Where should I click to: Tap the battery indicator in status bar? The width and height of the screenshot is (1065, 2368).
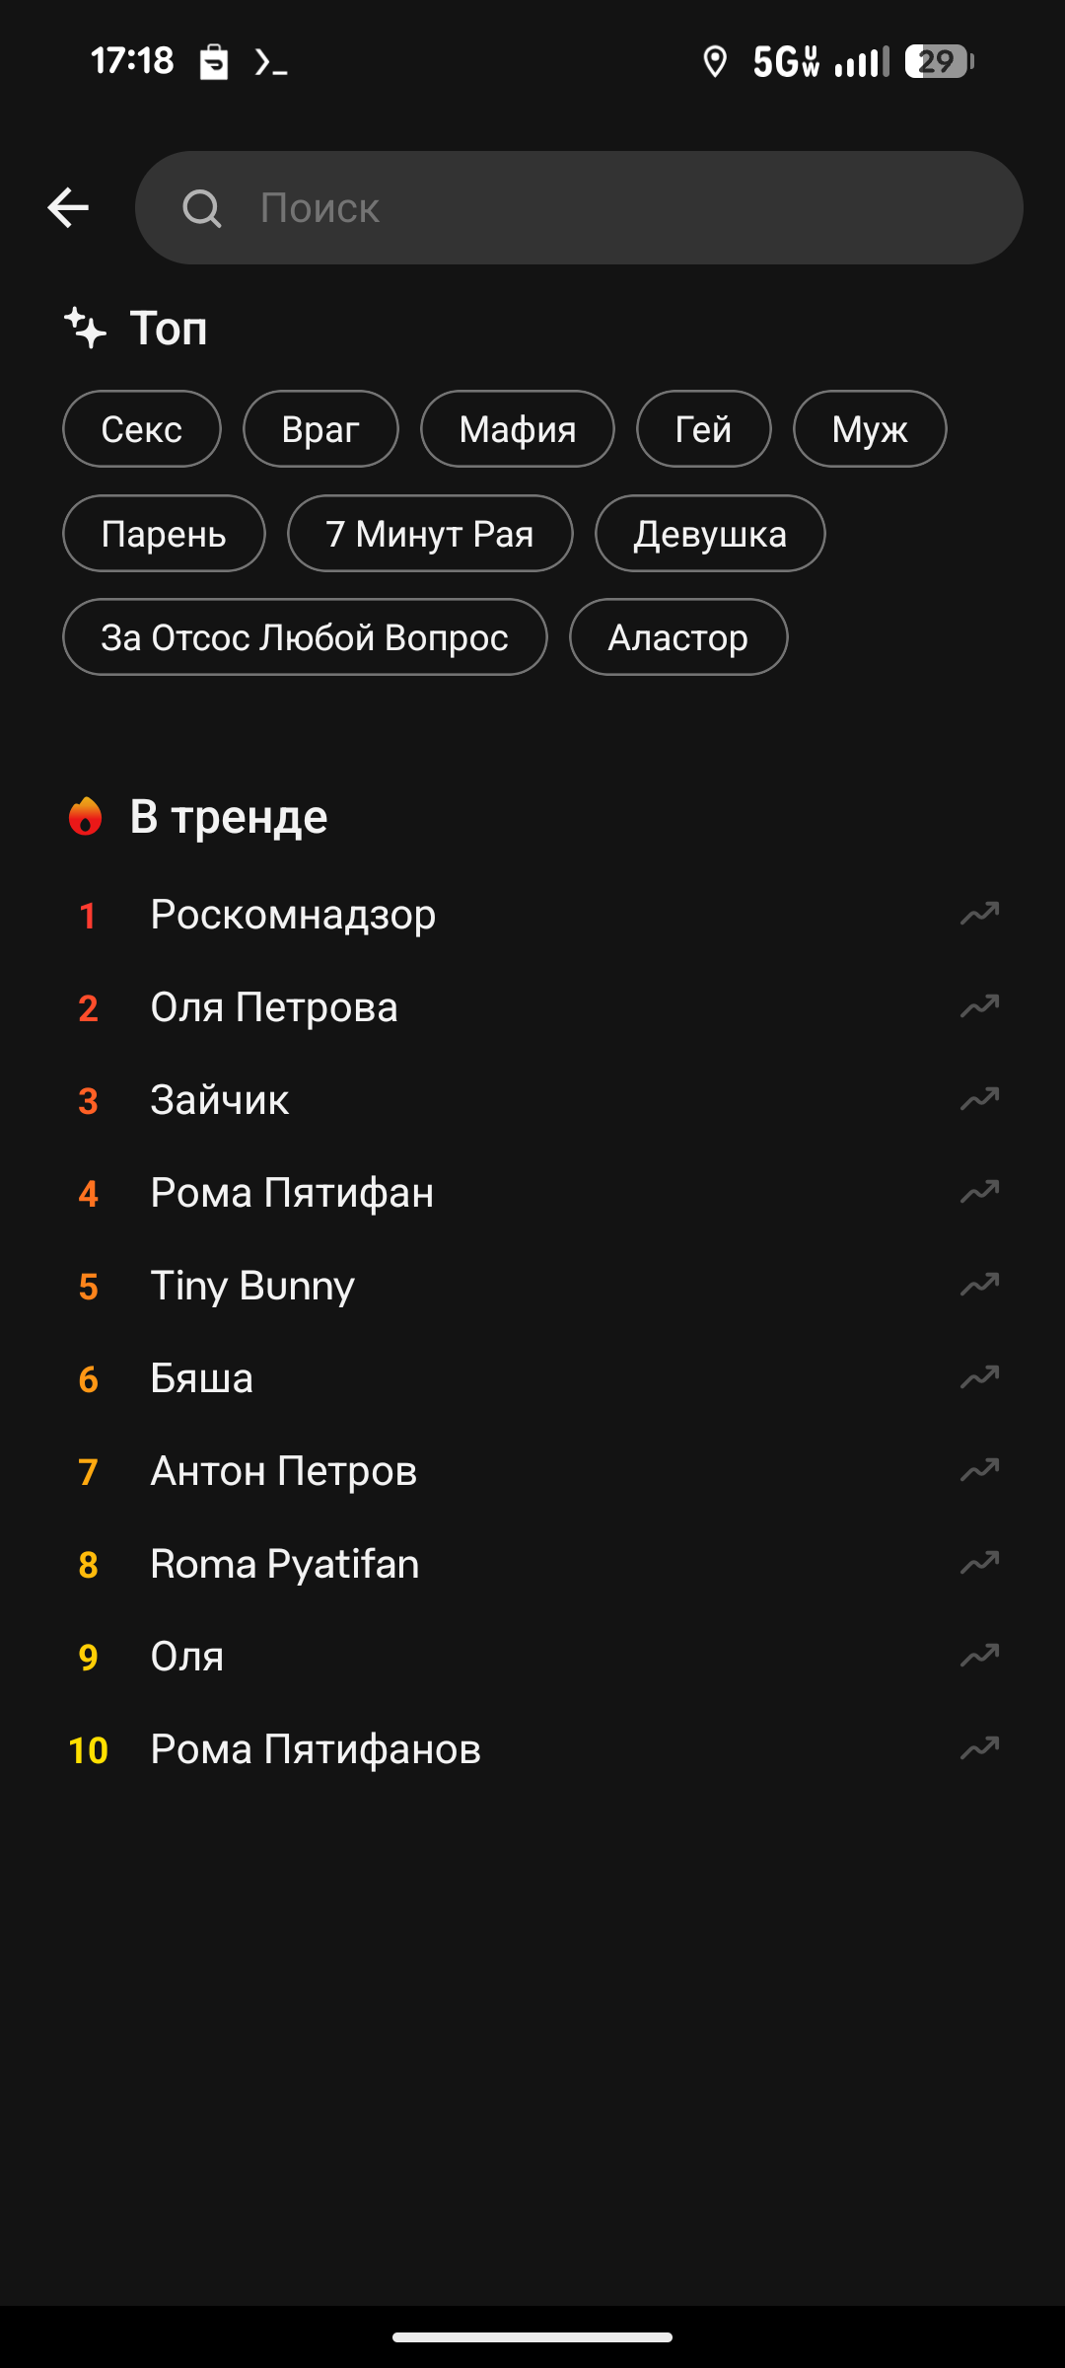click(939, 62)
